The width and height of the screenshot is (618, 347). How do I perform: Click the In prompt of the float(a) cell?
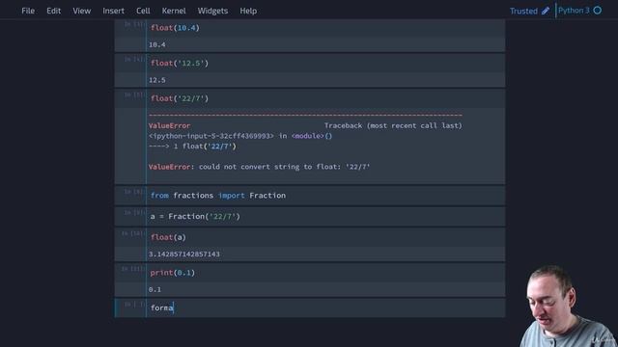(x=133, y=233)
